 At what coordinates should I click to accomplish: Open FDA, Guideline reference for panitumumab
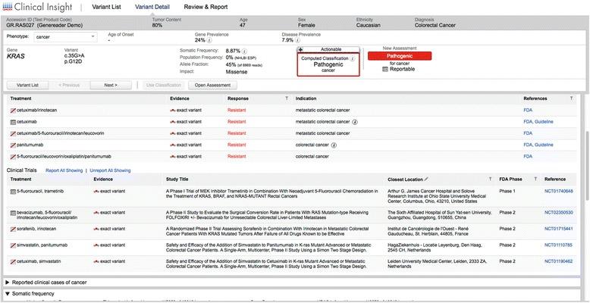tap(538, 145)
